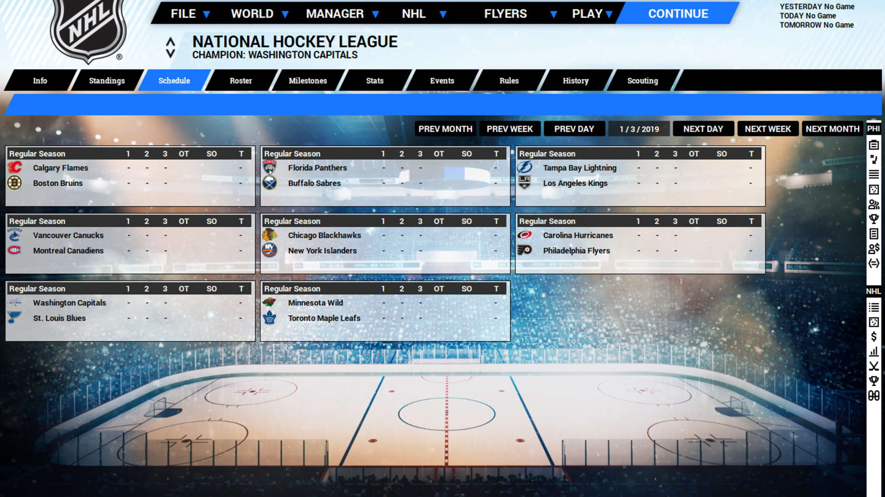Open the PHI person-with-dollar contracts icon
The width and height of the screenshot is (885, 497).
tap(873, 248)
